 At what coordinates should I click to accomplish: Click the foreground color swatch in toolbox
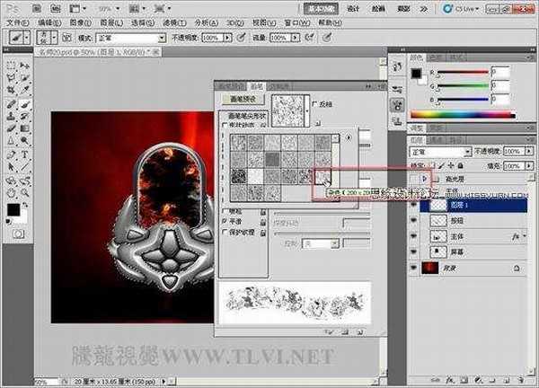pyautogui.click(x=13, y=209)
